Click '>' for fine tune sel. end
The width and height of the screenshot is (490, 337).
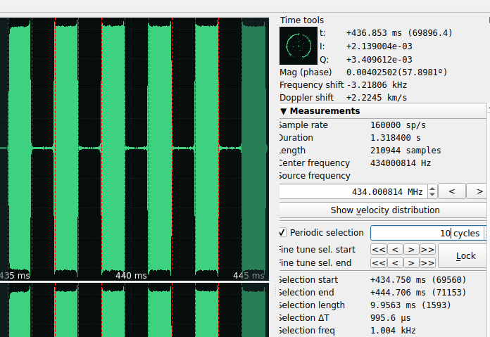point(411,262)
